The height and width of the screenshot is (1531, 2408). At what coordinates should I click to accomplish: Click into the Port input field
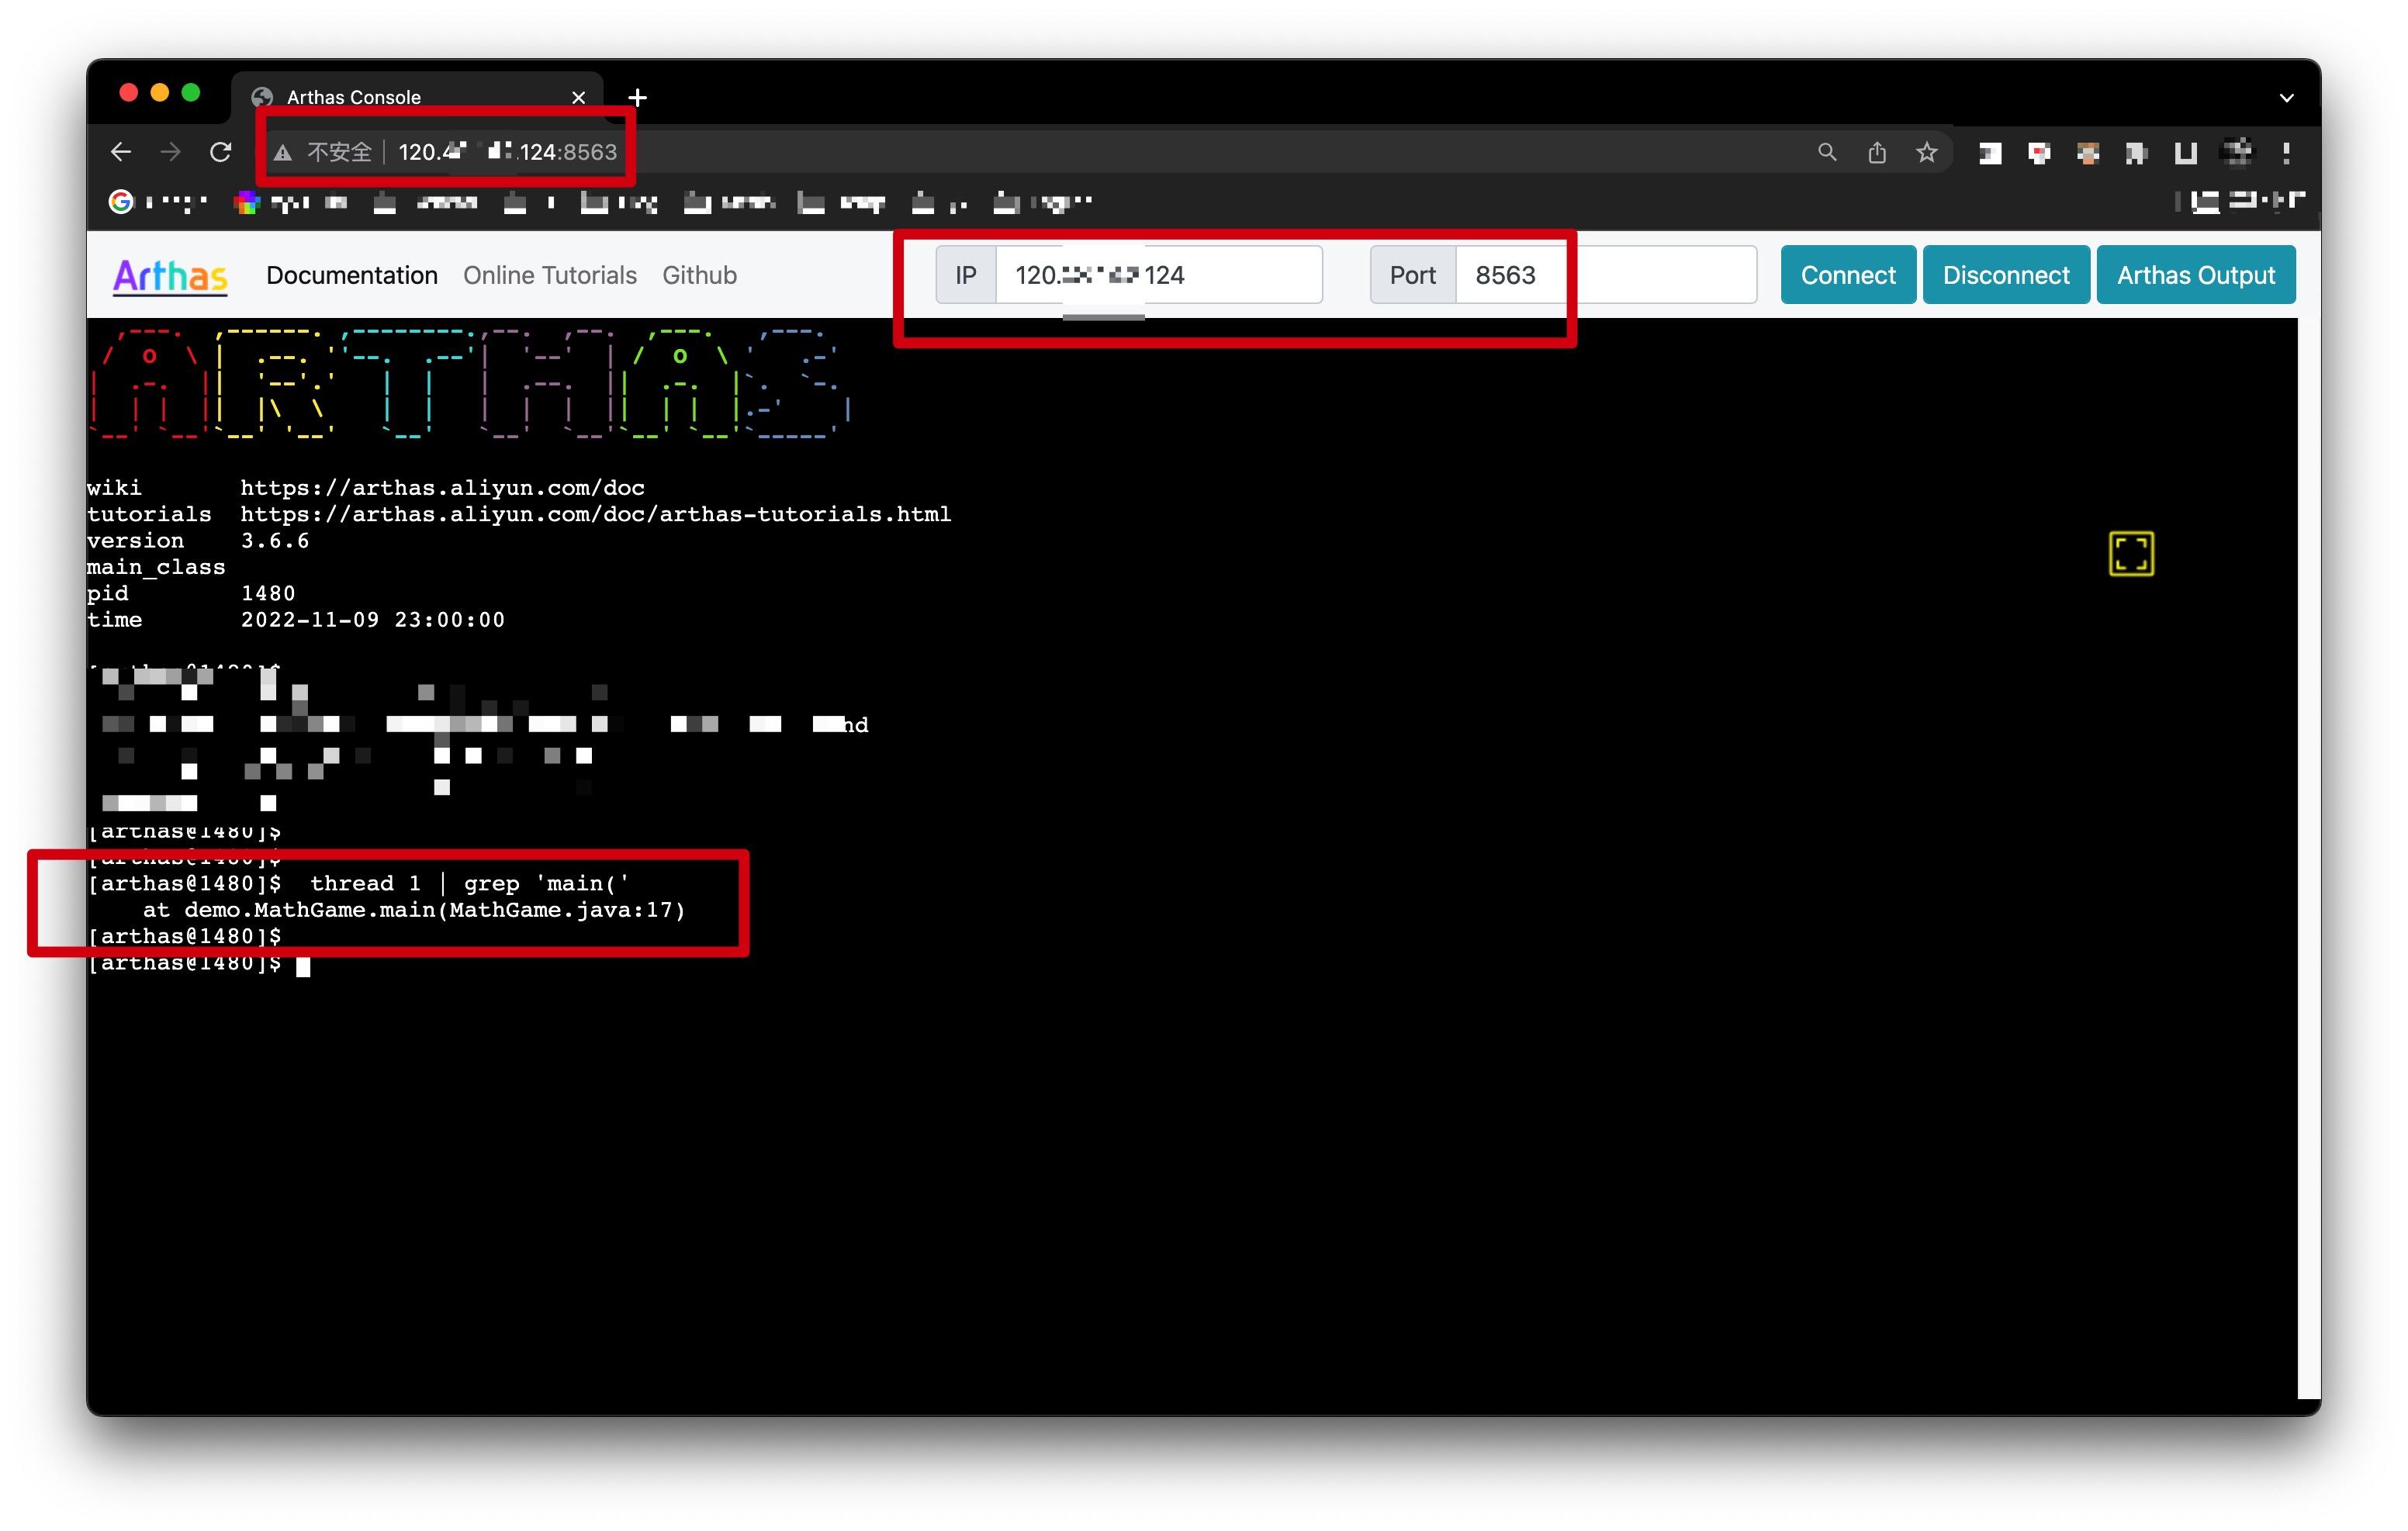[1604, 275]
